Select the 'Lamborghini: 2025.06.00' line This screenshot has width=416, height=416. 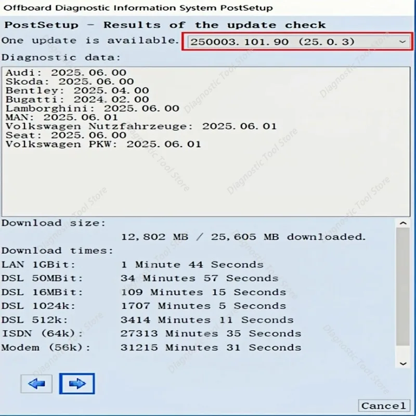(x=93, y=108)
